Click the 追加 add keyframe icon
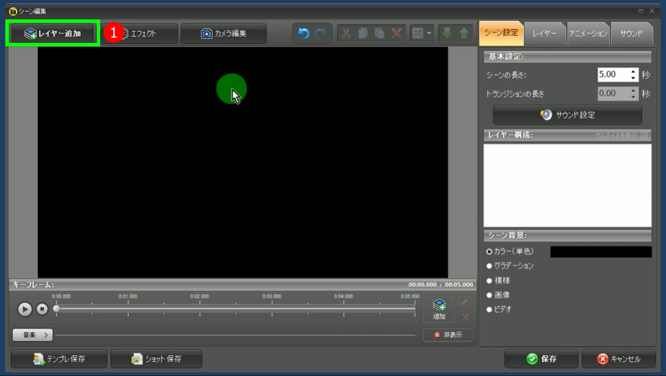Viewport: 666px width, 376px height. (x=439, y=309)
